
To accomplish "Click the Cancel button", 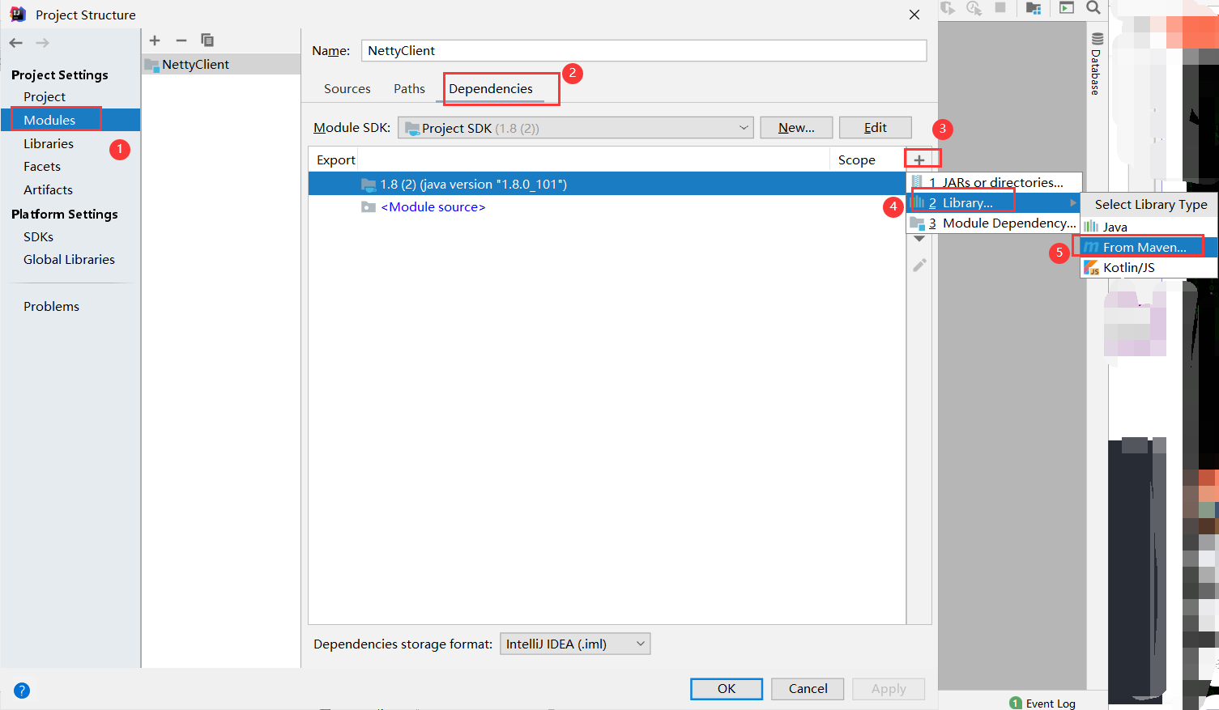I will pos(808,689).
